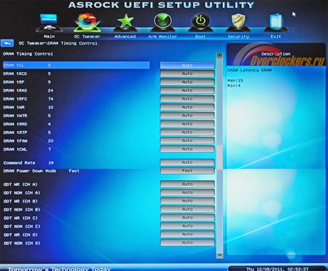The height and width of the screenshot is (271, 328).
Task: Switch to the Security menu label
Action: point(238,36)
